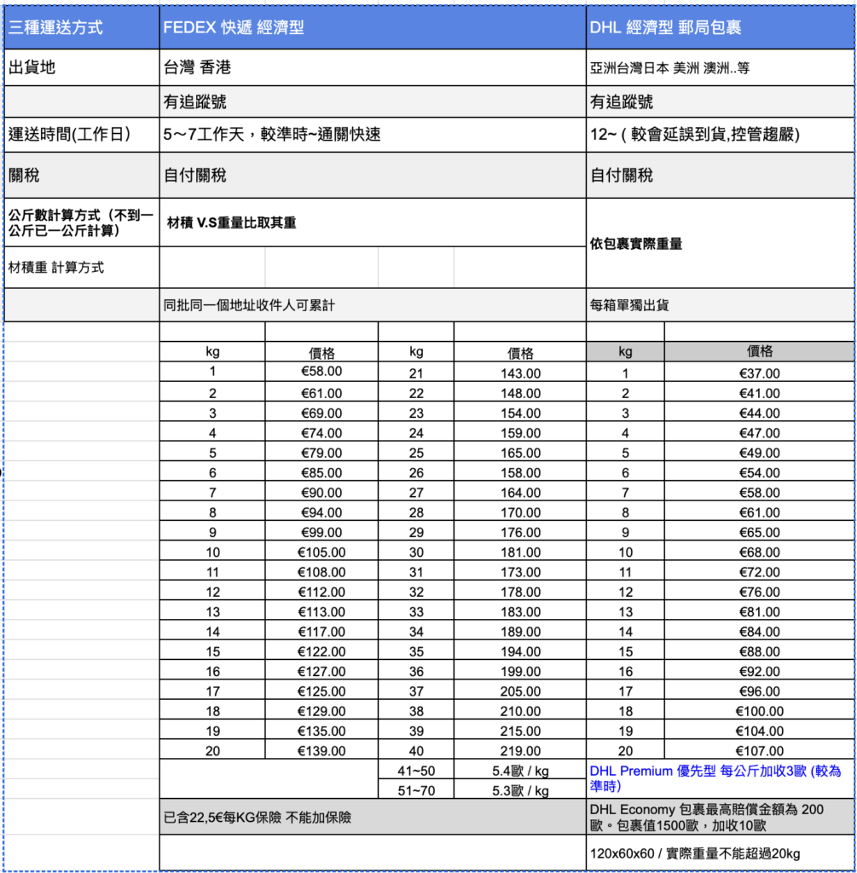This screenshot has height=873, width=857.
Task: Click the blue "DHL Premium 優先型" note
Action: pyautogui.click(x=720, y=778)
